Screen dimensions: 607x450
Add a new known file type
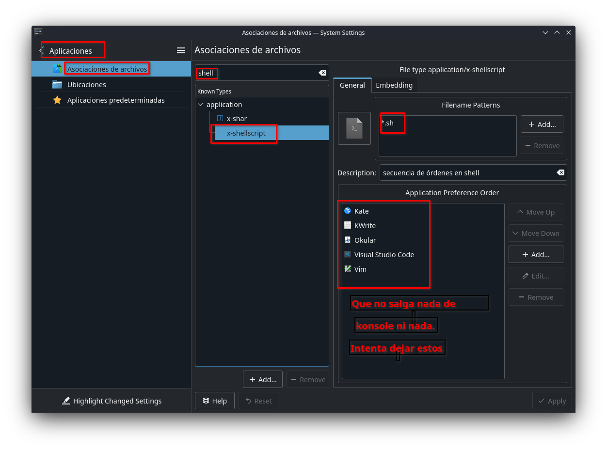263,379
